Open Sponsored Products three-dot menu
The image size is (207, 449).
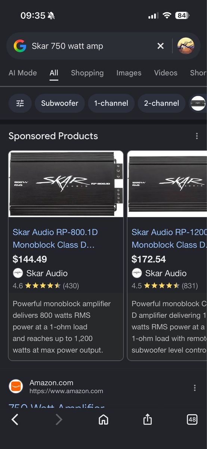point(197,136)
